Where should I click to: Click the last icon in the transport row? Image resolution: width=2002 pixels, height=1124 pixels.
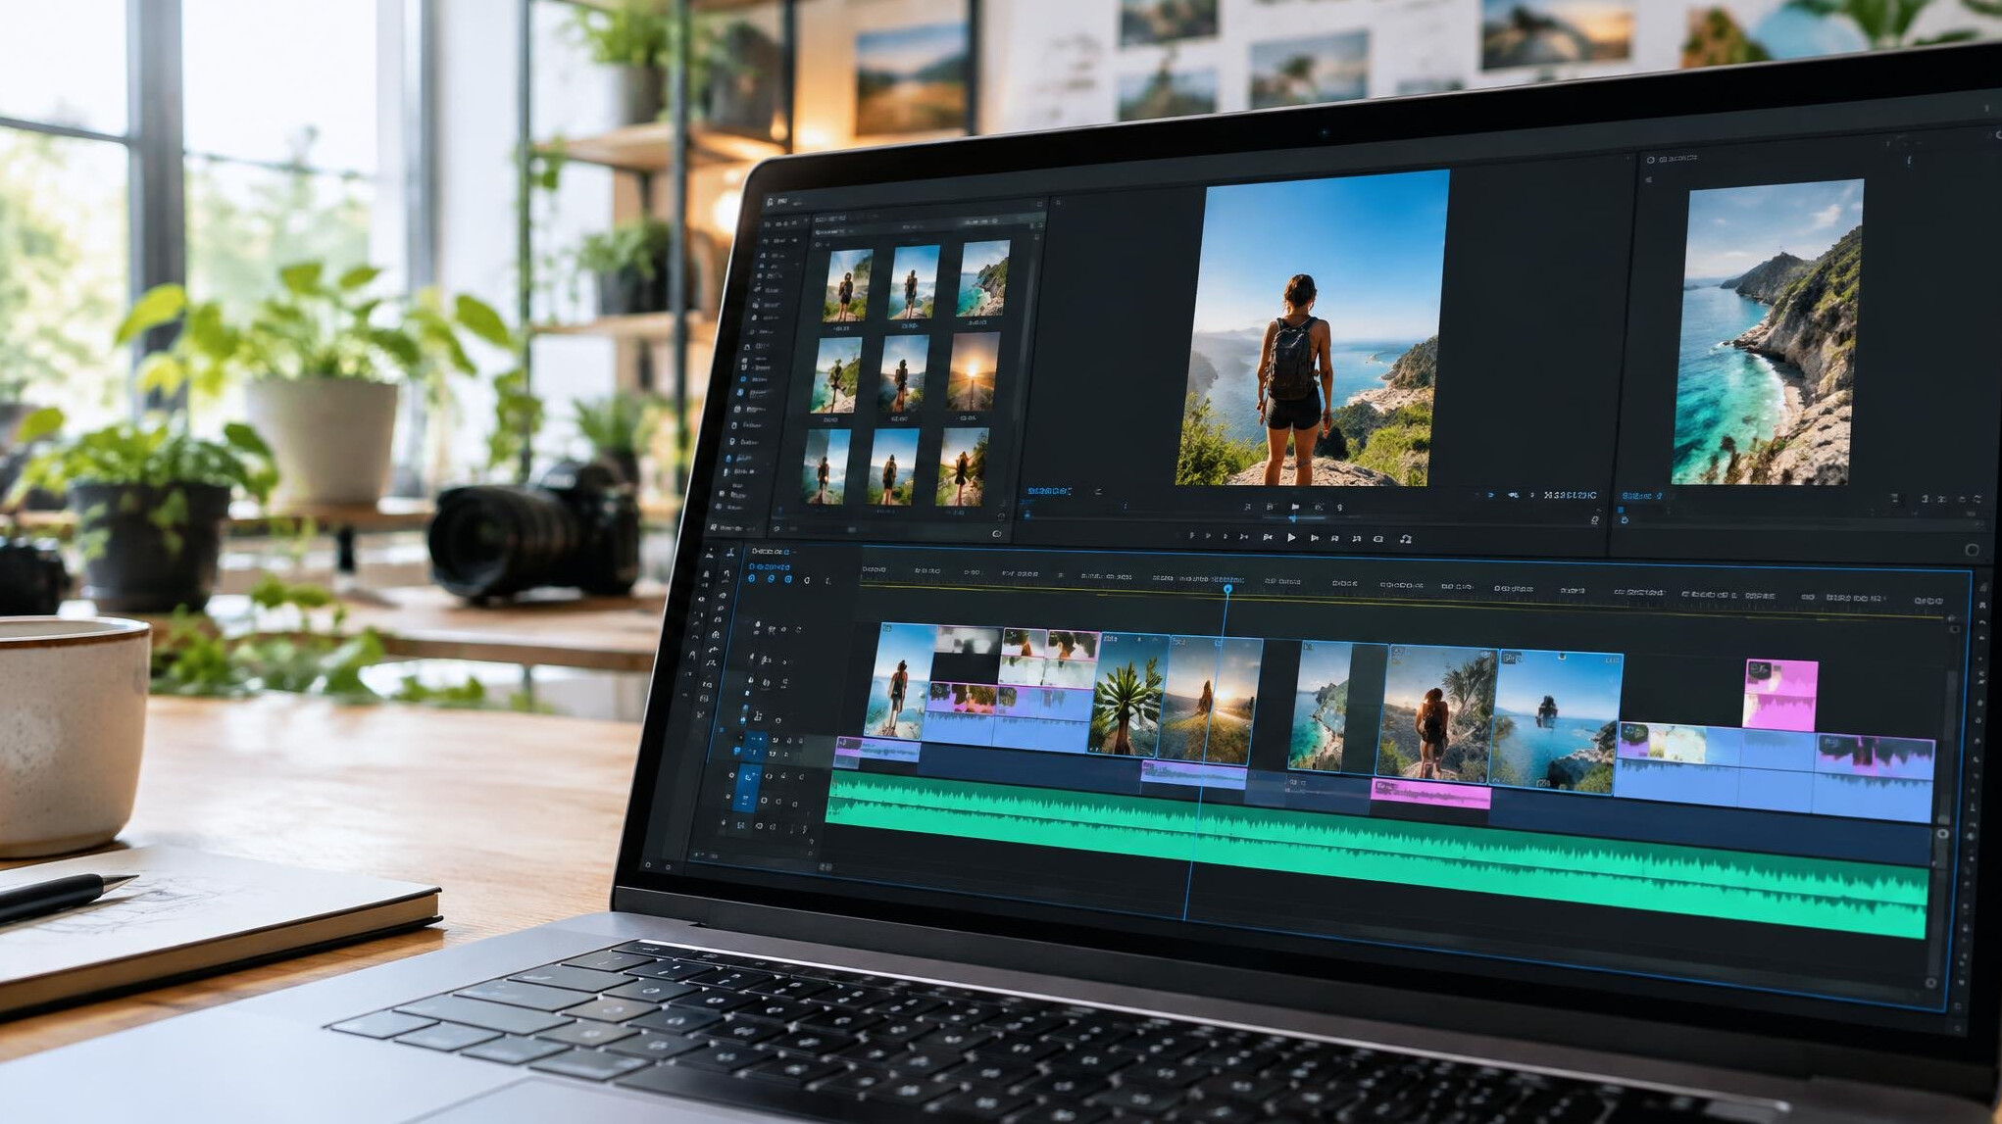pos(1405,539)
